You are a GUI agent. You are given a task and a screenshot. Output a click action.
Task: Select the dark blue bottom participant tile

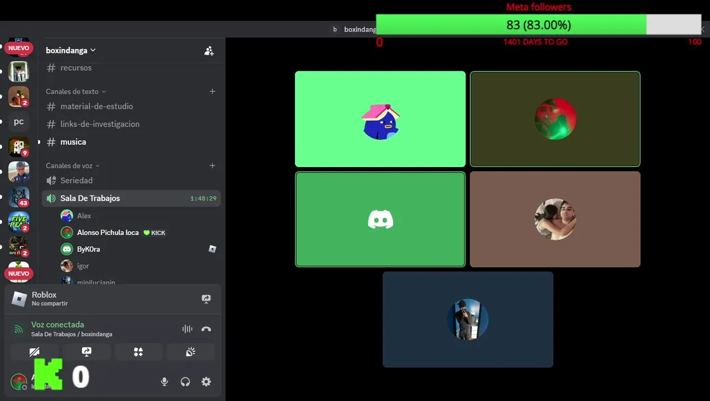coord(468,319)
